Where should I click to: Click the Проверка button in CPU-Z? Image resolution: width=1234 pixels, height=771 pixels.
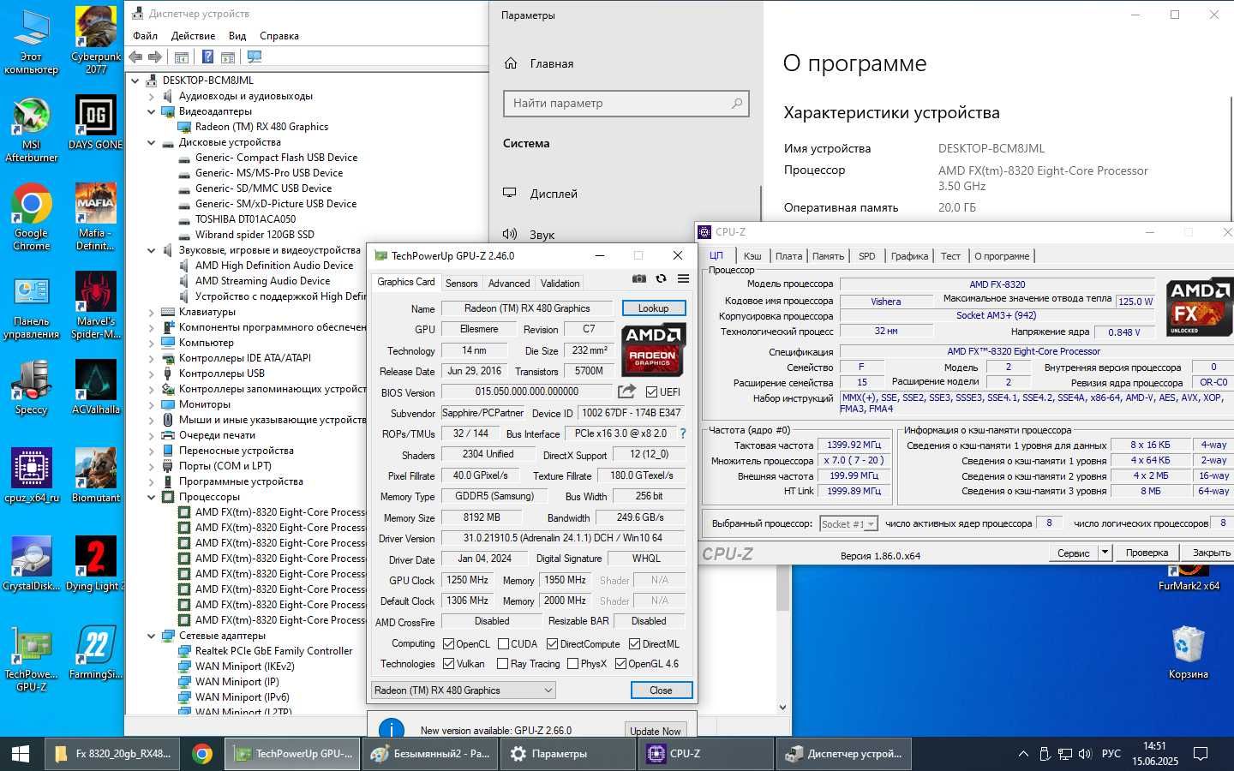click(x=1147, y=553)
